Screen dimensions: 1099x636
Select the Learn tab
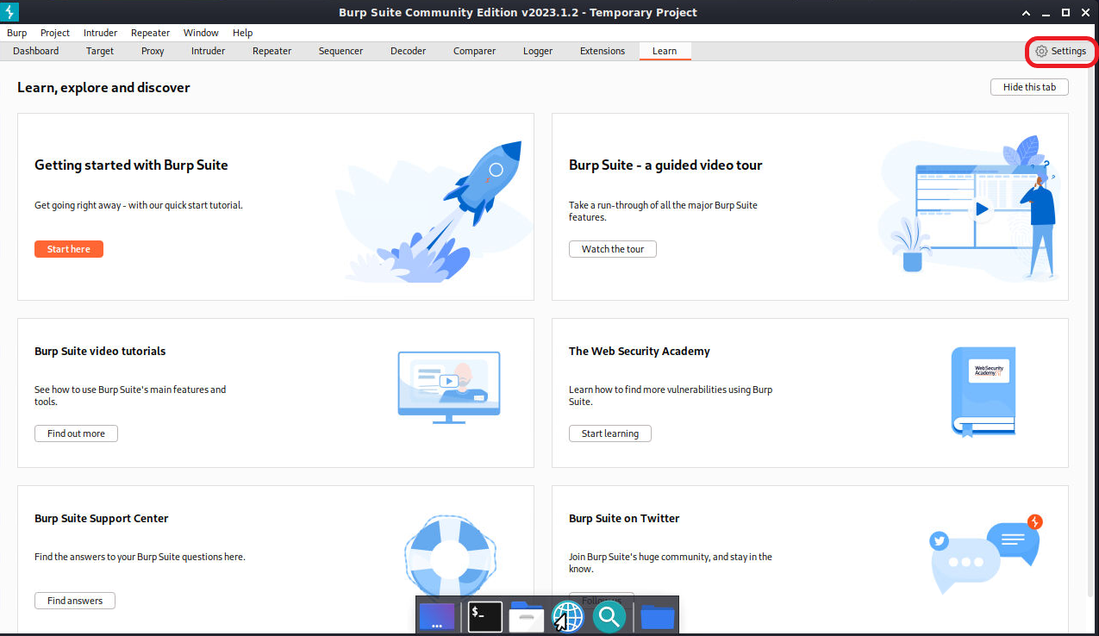pyautogui.click(x=665, y=51)
